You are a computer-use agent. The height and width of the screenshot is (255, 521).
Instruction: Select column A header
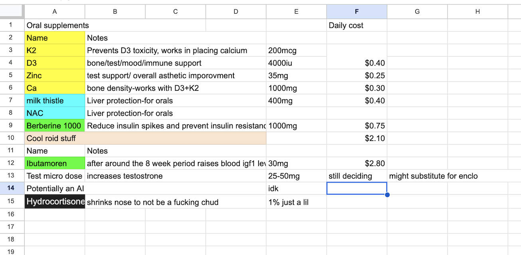pyautogui.click(x=55, y=12)
